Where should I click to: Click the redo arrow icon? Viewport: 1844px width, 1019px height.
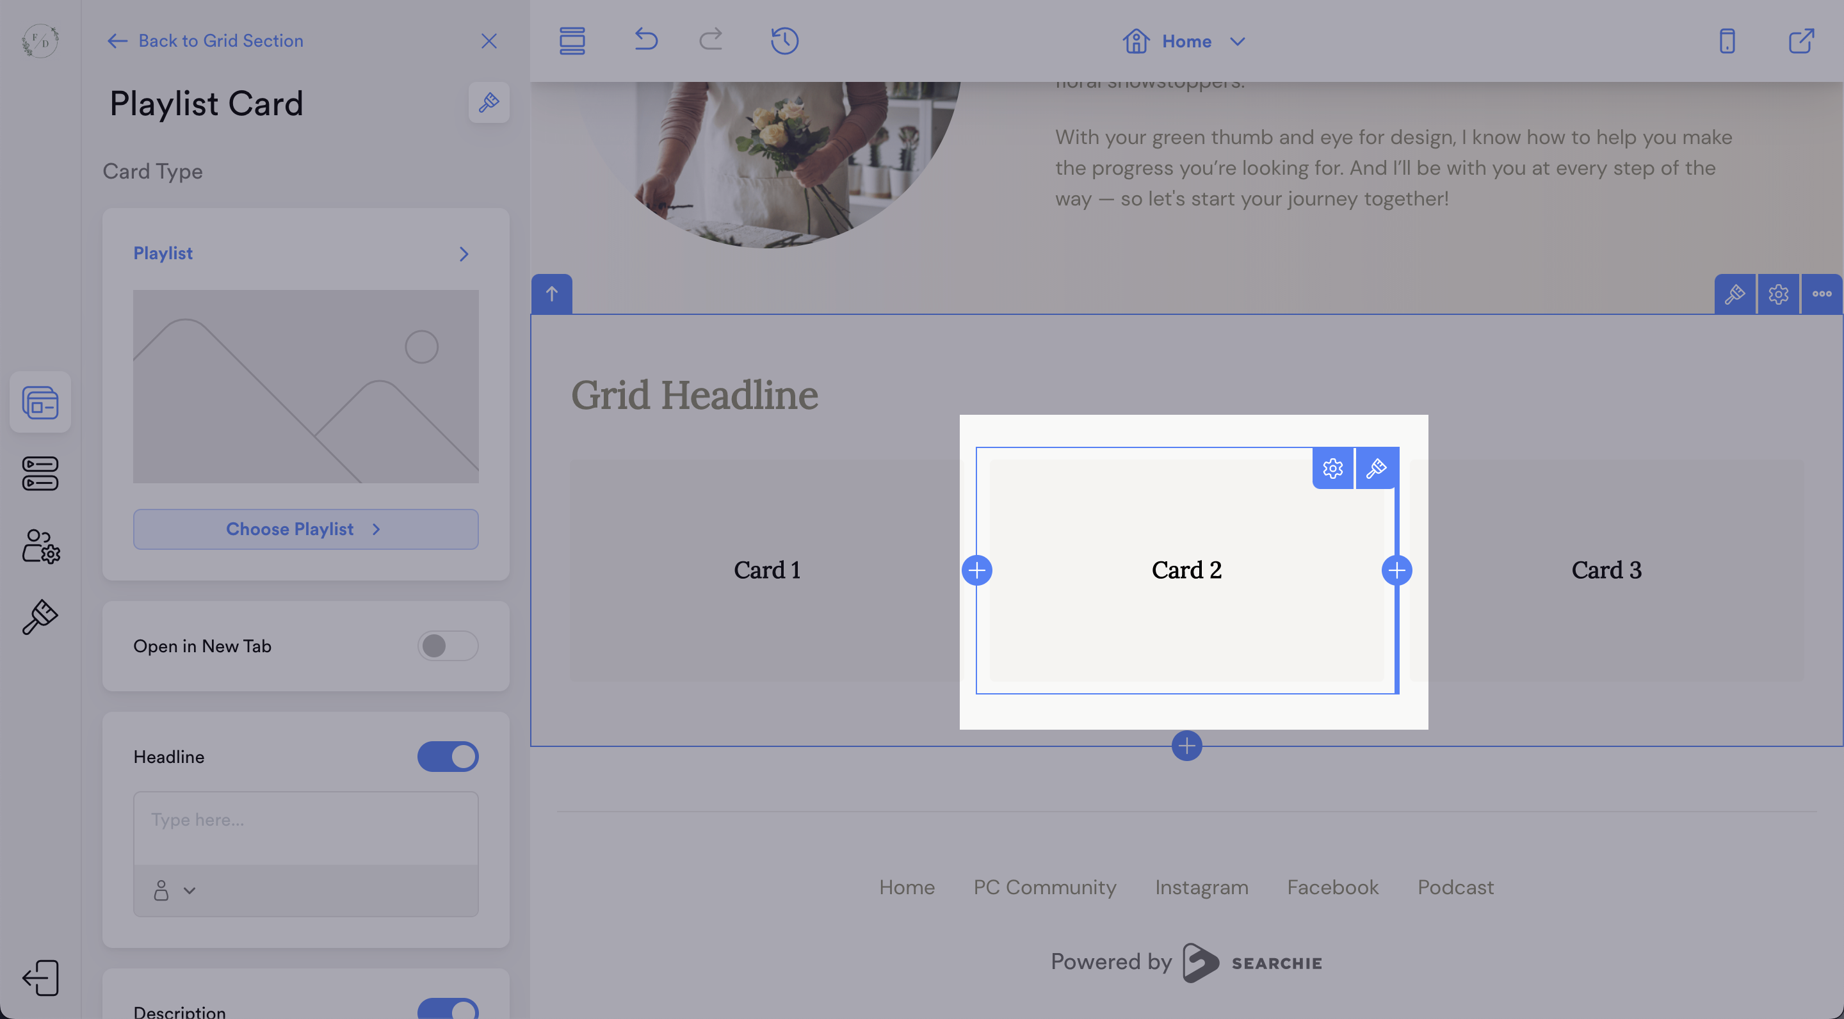tap(710, 39)
